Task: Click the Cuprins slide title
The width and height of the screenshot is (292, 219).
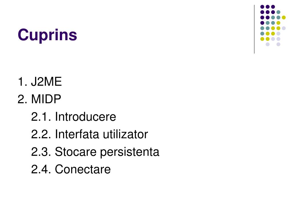Action: click(x=47, y=35)
